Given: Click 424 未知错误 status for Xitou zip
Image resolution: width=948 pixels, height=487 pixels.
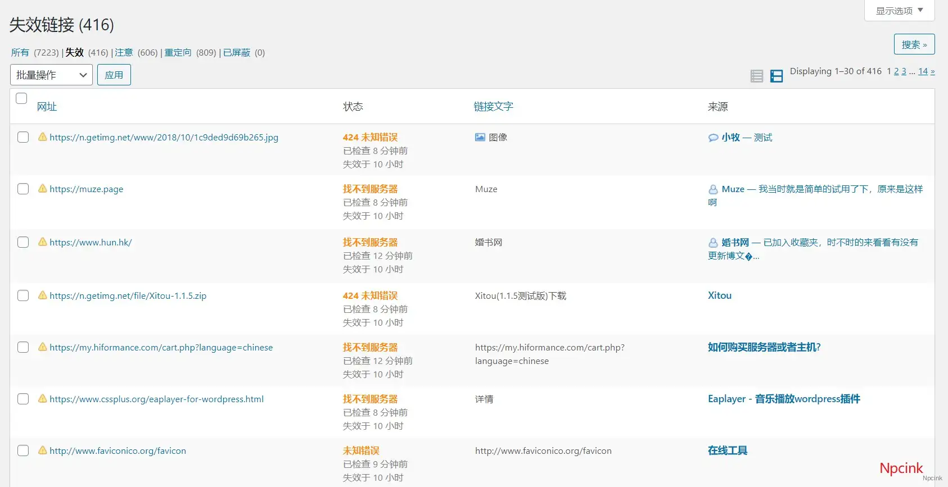Looking at the screenshot, I should (x=370, y=295).
